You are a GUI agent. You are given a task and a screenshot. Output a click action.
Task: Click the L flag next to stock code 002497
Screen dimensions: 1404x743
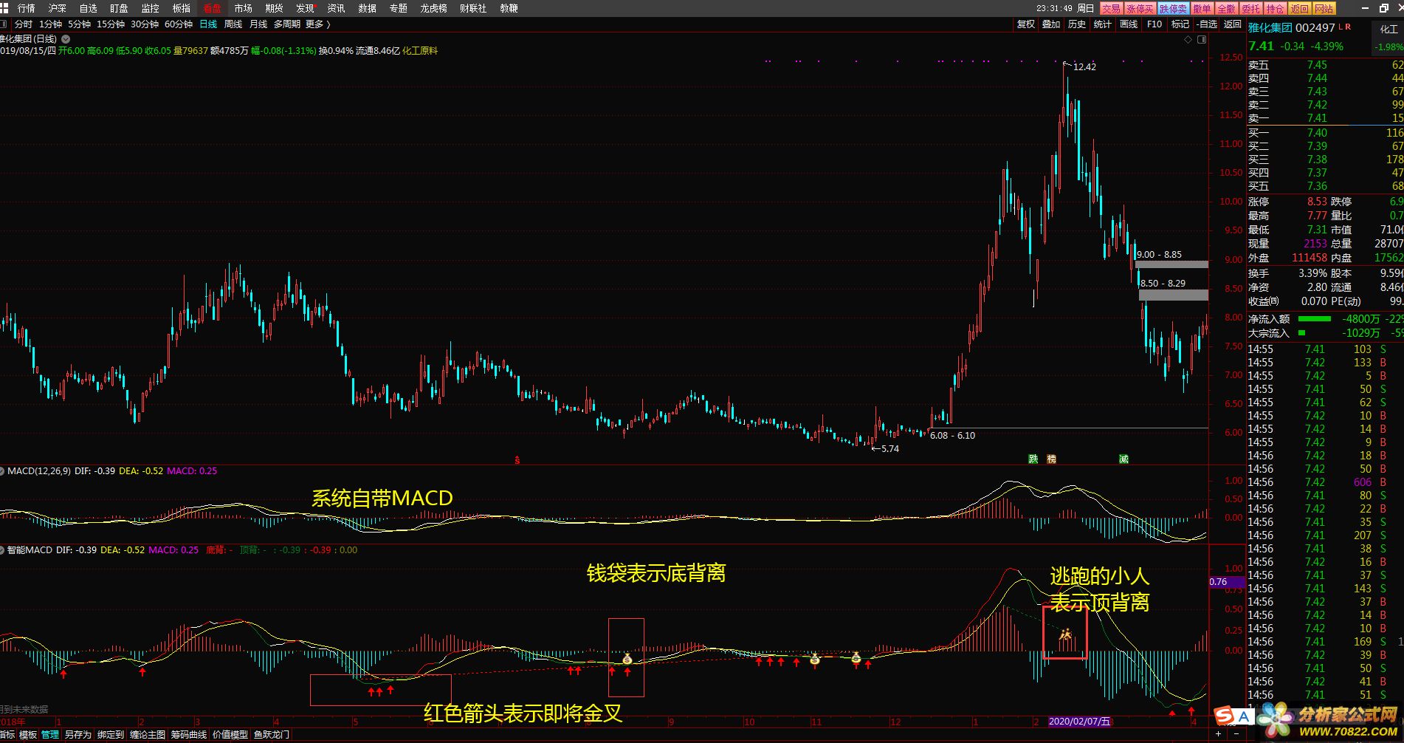pyautogui.click(x=1341, y=27)
